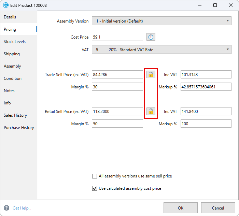Click the Get Help question mark icon

pyautogui.click(x=6, y=208)
